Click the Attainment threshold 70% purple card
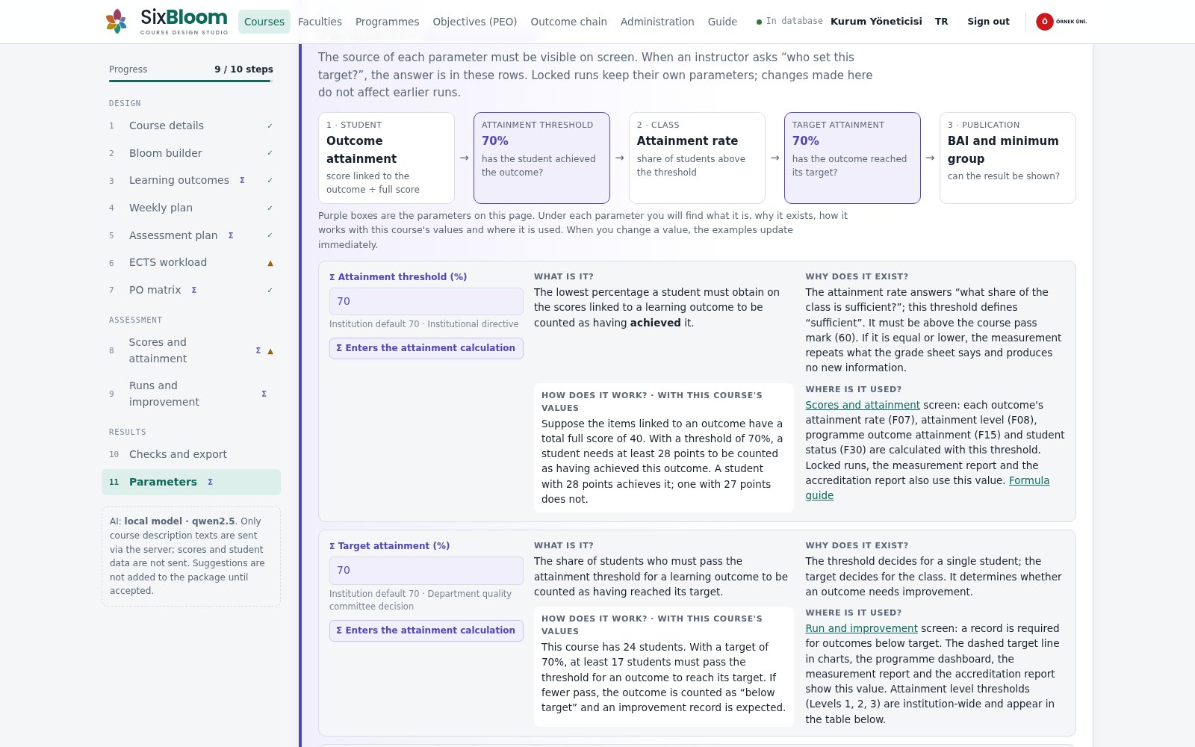Screen dimensions: 1195x747 pos(541,158)
